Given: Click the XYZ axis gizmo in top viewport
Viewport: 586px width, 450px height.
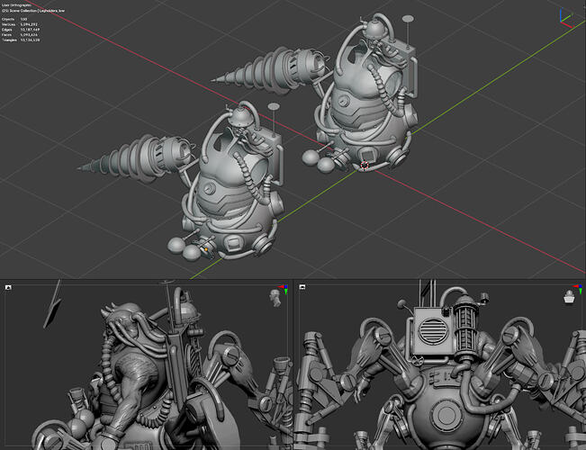Looking at the screenshot, I should (x=564, y=15).
